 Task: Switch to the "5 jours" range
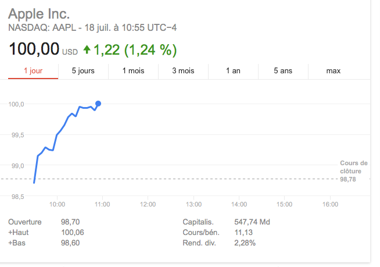point(83,71)
